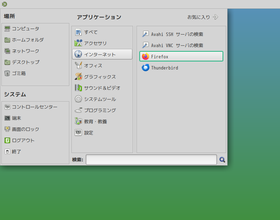Open the デスクトップ folder icon
The image size is (280, 220).
(x=7, y=63)
